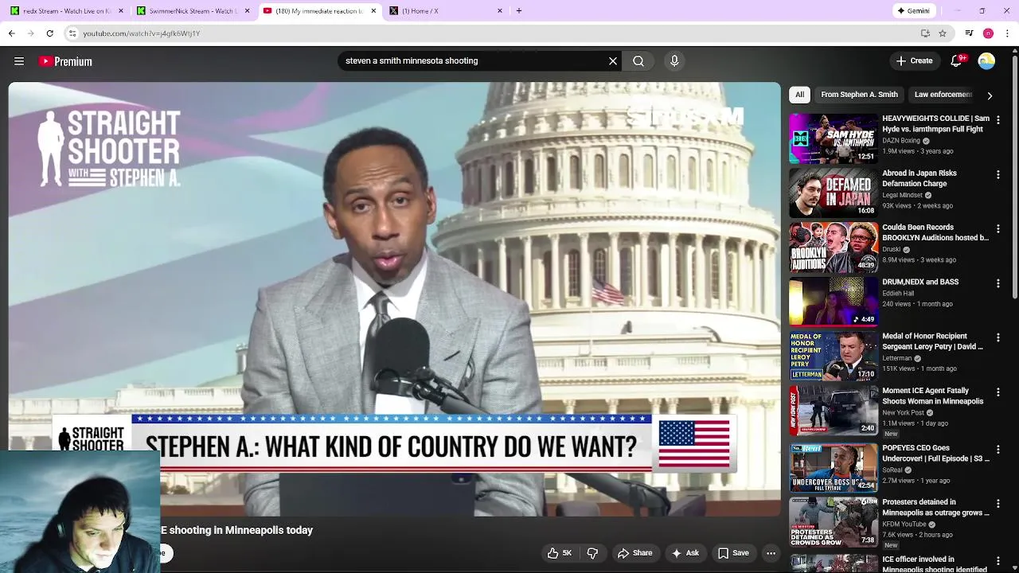More options for DRUM, NDEX and BASS
This screenshot has width=1019, height=573.
(x=998, y=283)
